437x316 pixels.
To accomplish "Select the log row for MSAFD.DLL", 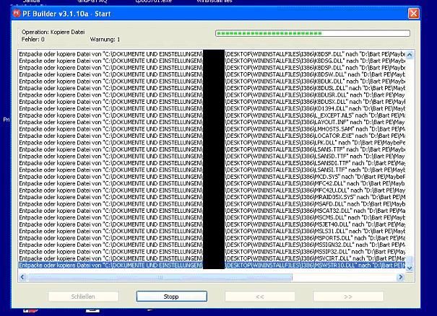I will pyautogui.click(x=212, y=204).
